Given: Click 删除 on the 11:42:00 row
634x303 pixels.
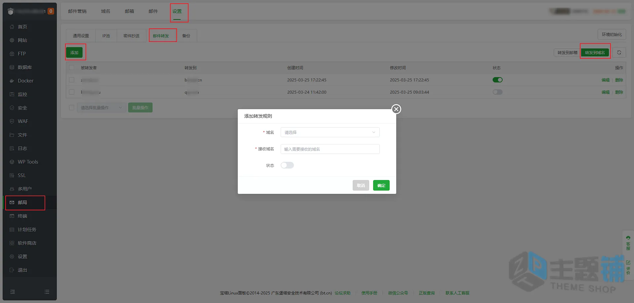Looking at the screenshot, I should (619, 92).
